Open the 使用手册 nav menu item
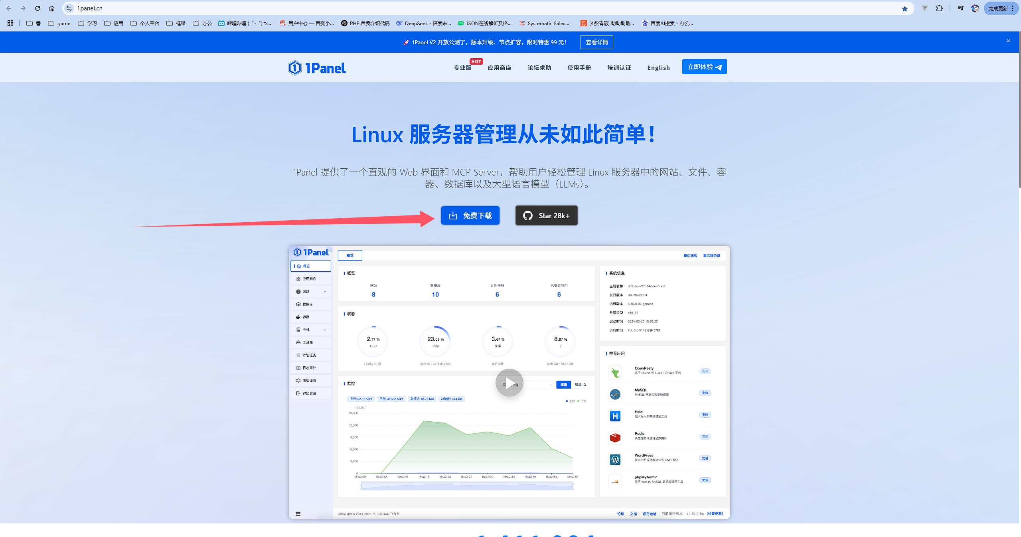The width and height of the screenshot is (1021, 537). 579,68
